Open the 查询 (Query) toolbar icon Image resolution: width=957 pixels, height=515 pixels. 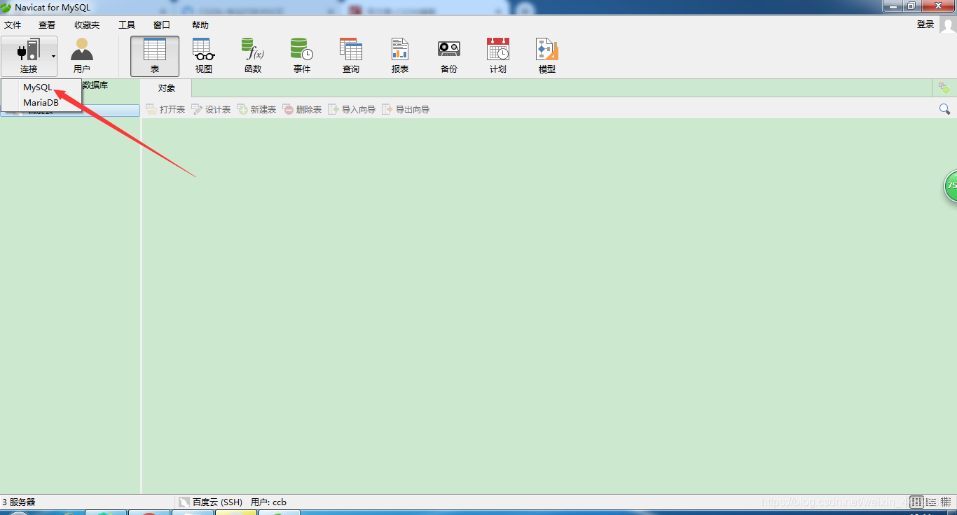coord(351,56)
